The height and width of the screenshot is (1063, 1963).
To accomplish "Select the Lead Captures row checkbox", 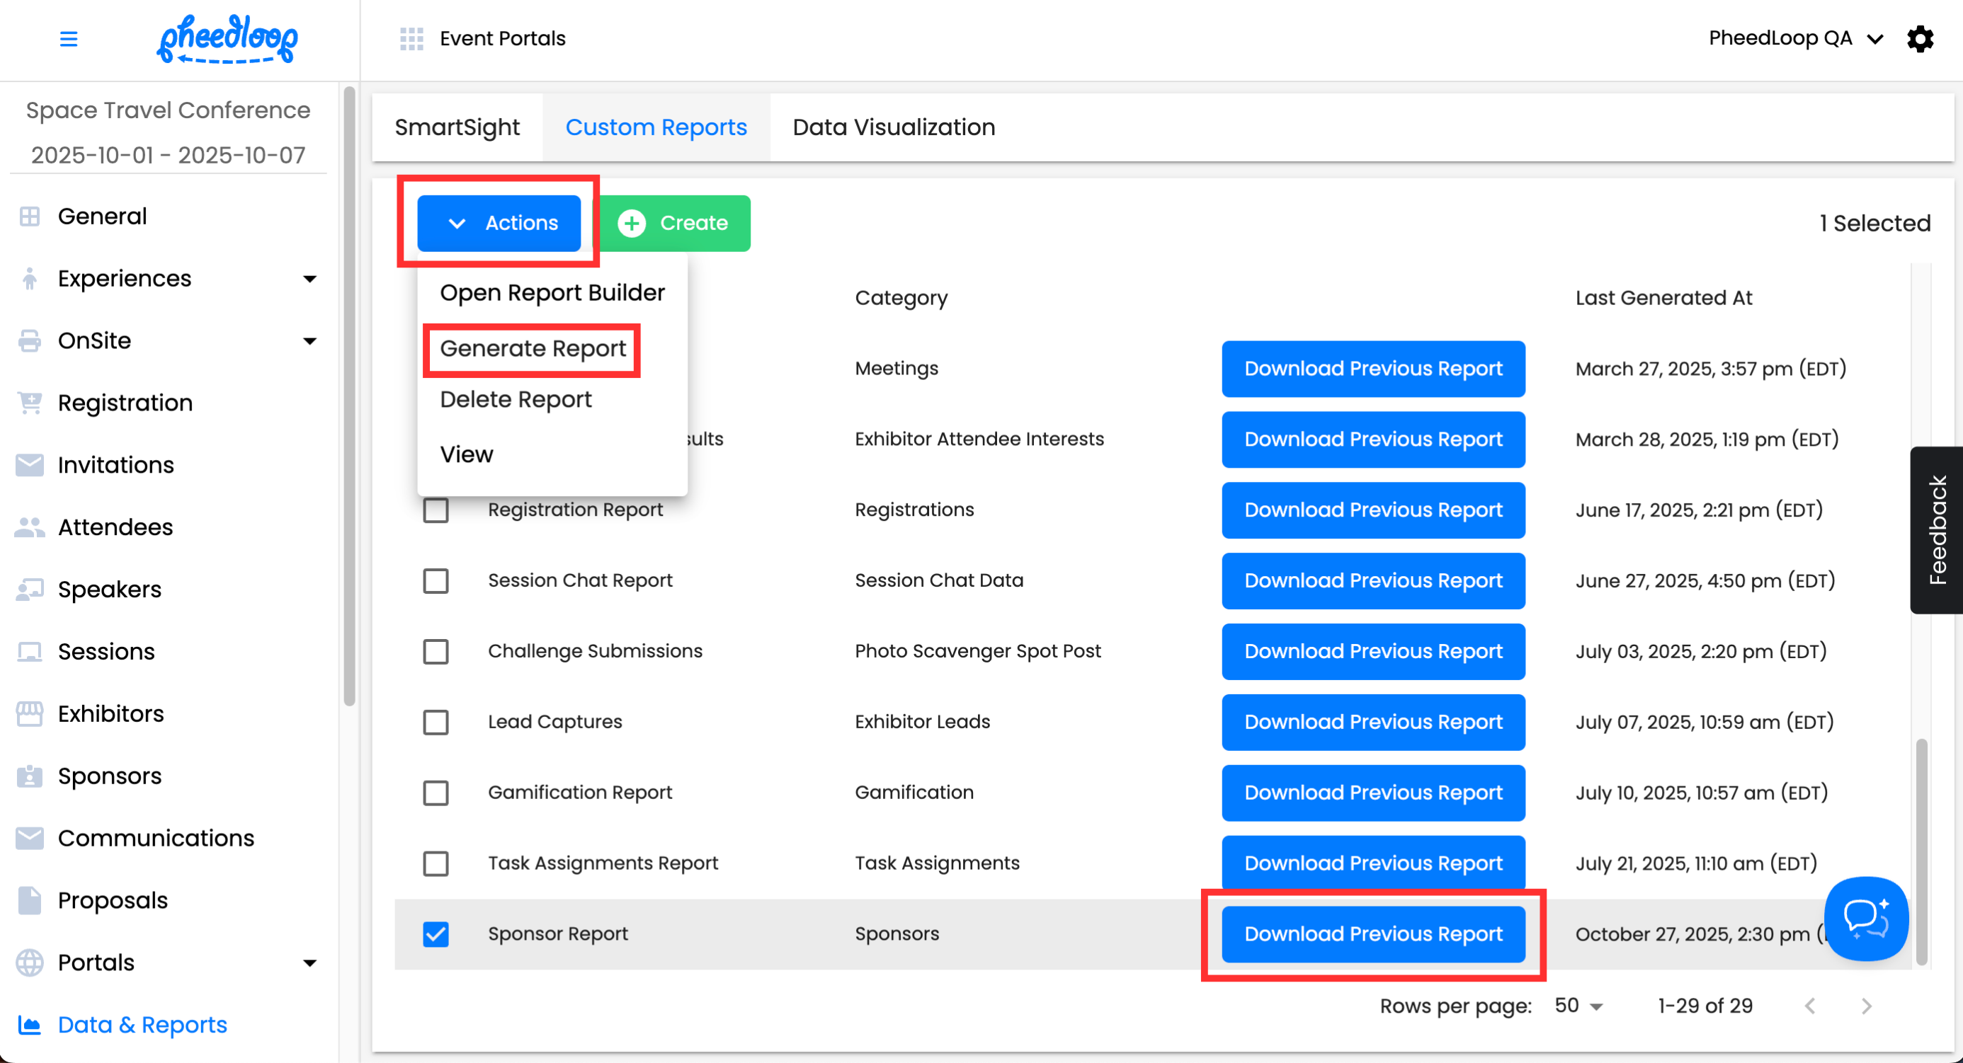I will (436, 722).
